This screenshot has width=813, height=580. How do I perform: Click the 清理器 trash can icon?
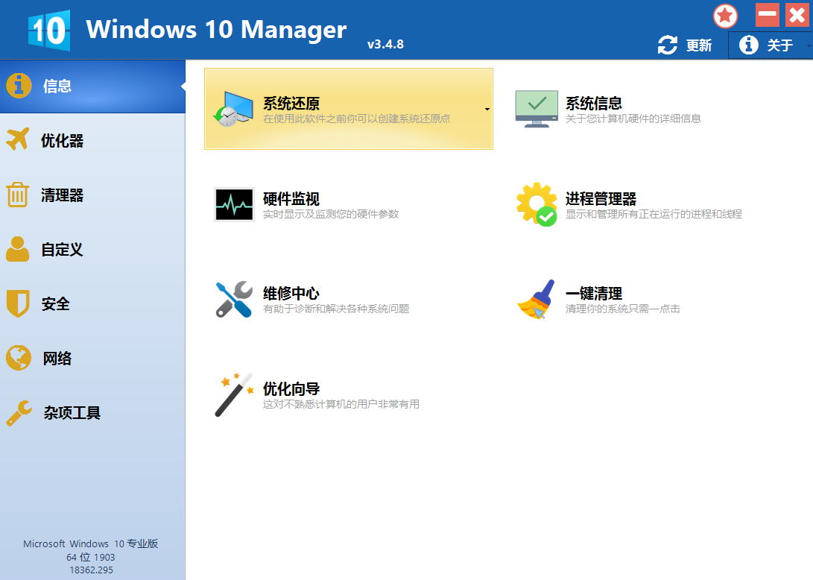[x=18, y=195]
